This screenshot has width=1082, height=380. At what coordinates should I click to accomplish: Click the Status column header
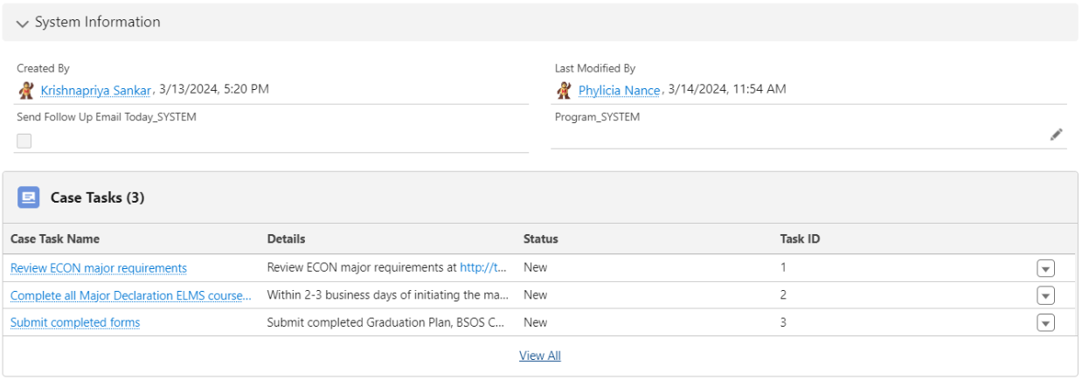click(x=540, y=239)
